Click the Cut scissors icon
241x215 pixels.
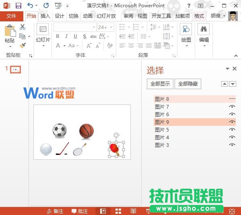coord(23,27)
